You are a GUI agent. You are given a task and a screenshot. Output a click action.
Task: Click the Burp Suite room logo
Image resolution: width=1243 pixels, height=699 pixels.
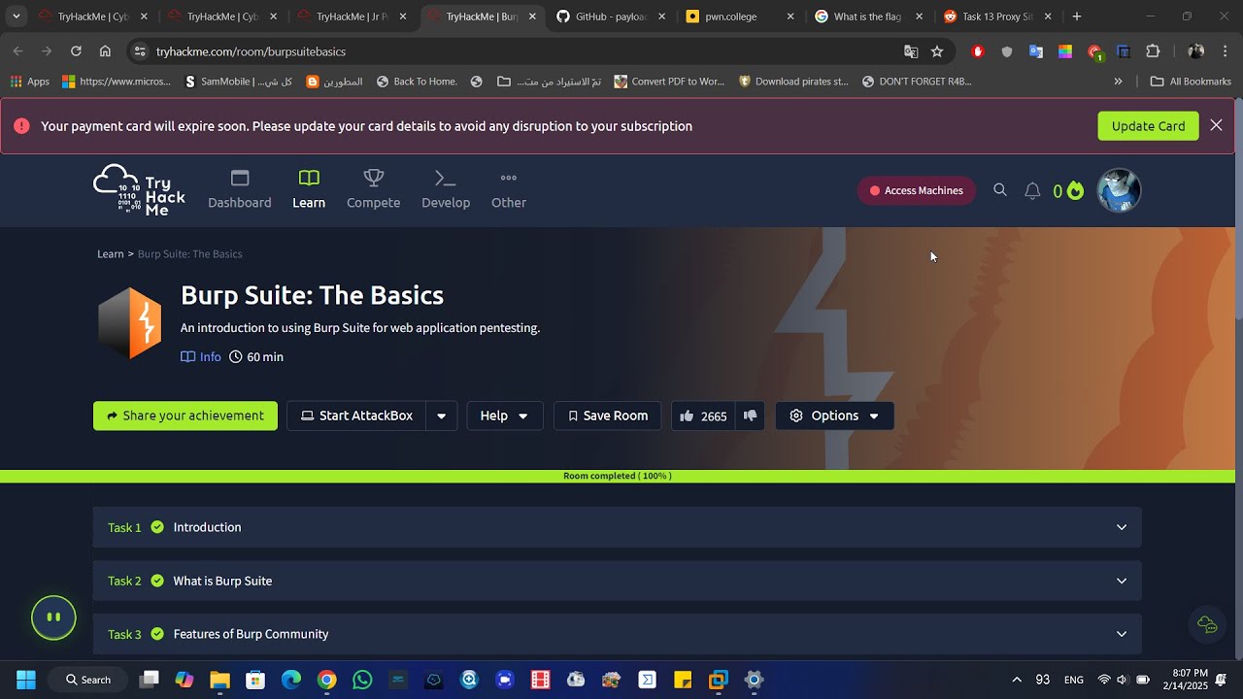pyautogui.click(x=129, y=322)
